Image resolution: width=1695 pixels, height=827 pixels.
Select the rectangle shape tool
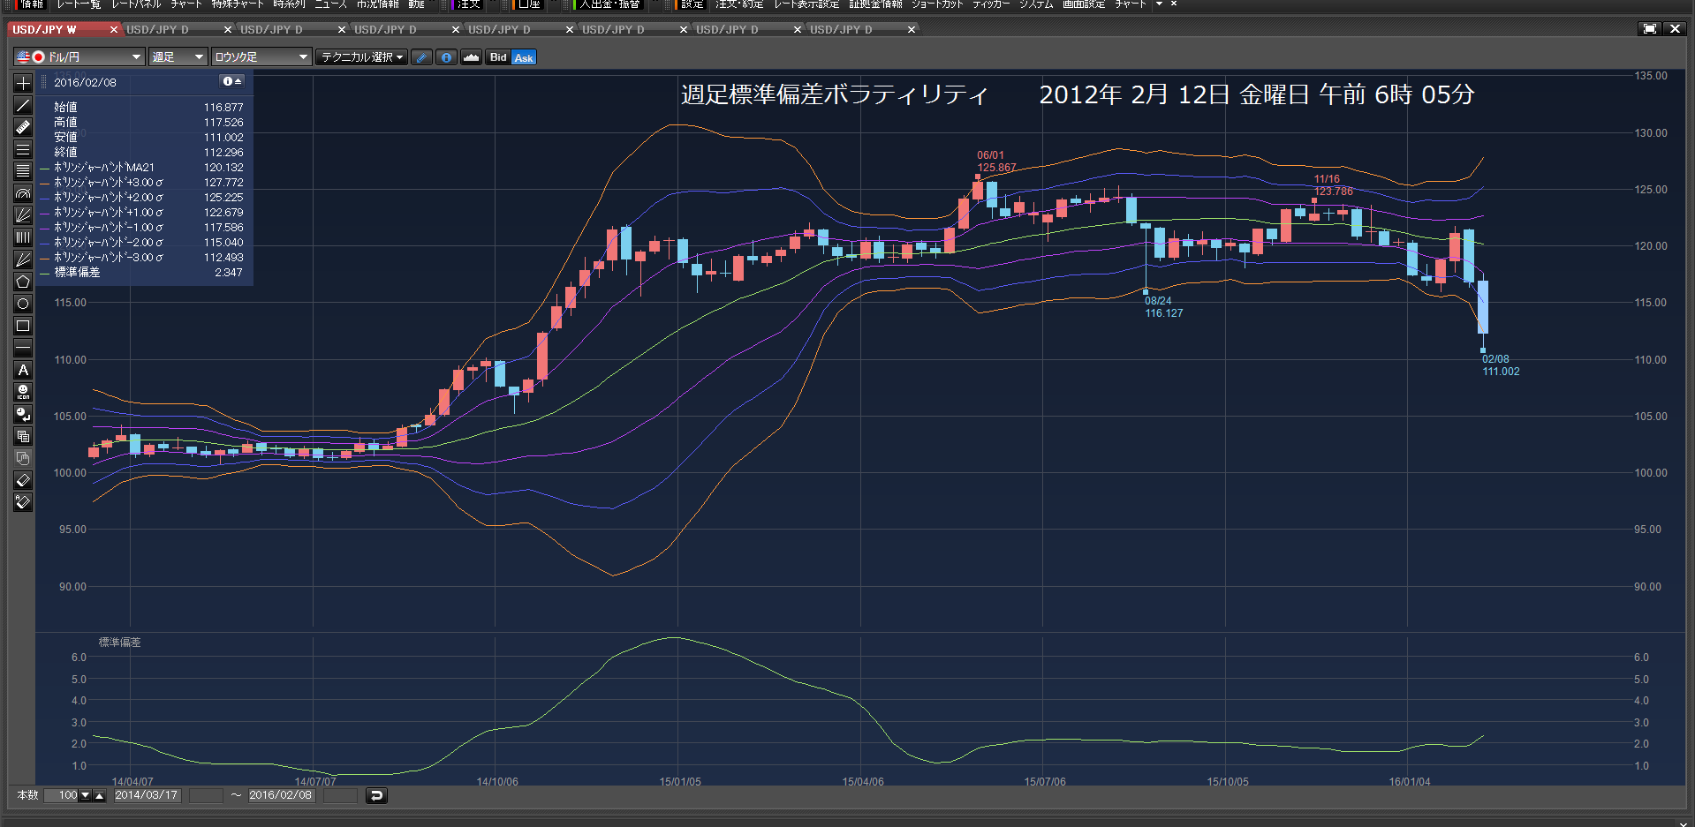tap(23, 326)
